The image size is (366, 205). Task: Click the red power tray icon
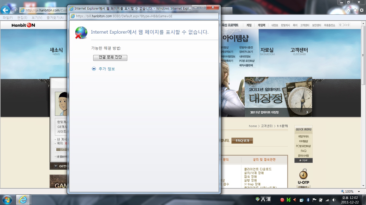click(x=282, y=200)
